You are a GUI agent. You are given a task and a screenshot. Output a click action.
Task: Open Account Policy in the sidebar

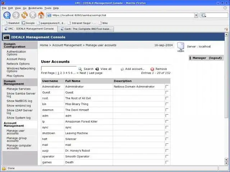coord(16,59)
